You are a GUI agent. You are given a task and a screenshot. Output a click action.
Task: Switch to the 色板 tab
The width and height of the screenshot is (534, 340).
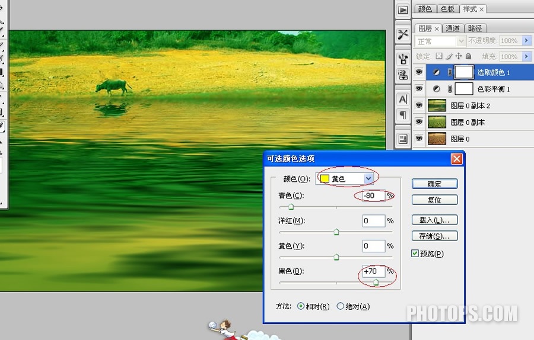447,9
